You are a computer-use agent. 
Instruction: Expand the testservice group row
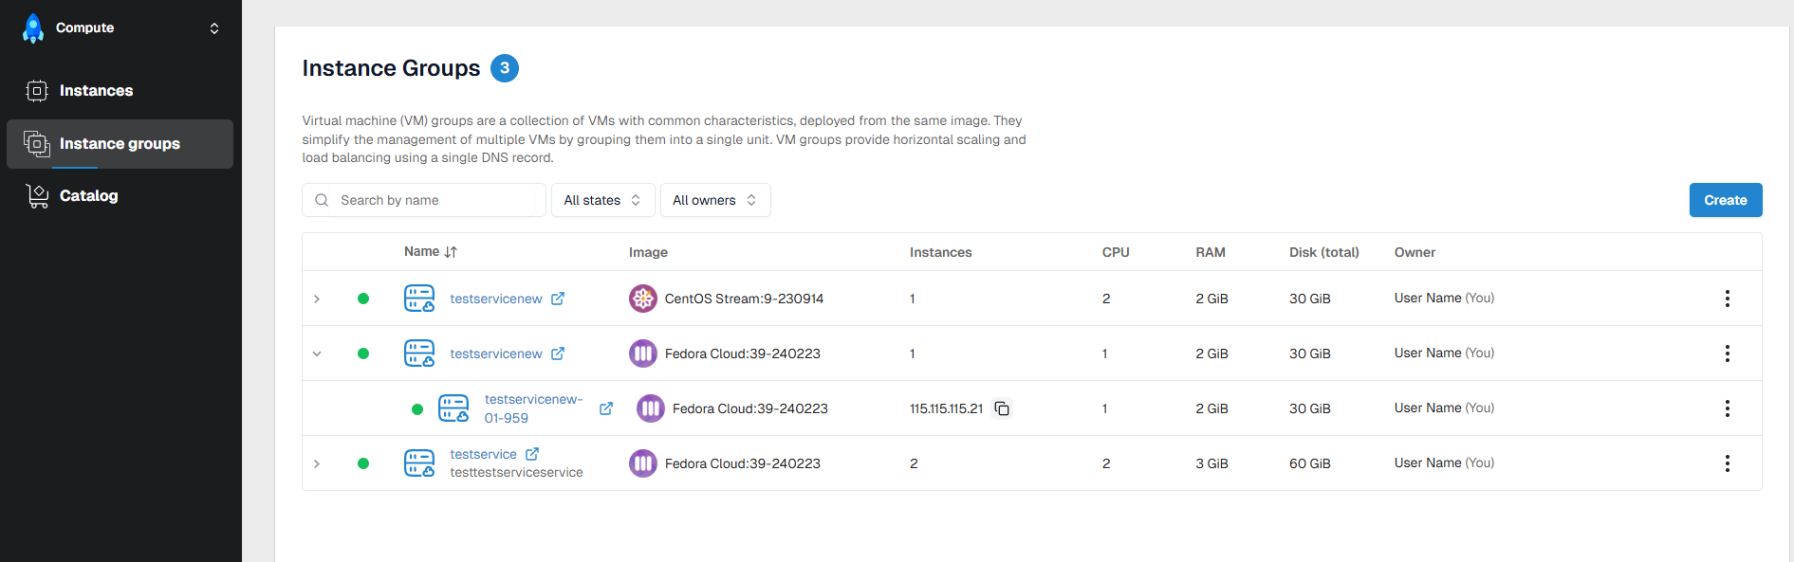317,463
